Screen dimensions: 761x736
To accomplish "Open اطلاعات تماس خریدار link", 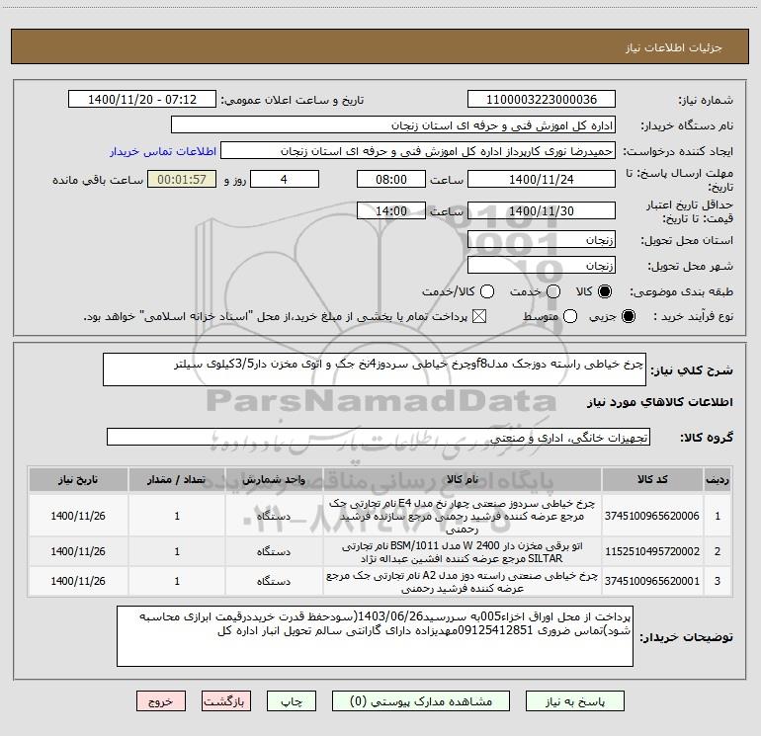I will [x=163, y=151].
